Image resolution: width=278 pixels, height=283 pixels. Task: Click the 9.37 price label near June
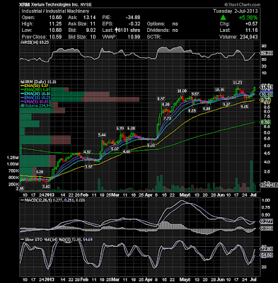point(226,104)
